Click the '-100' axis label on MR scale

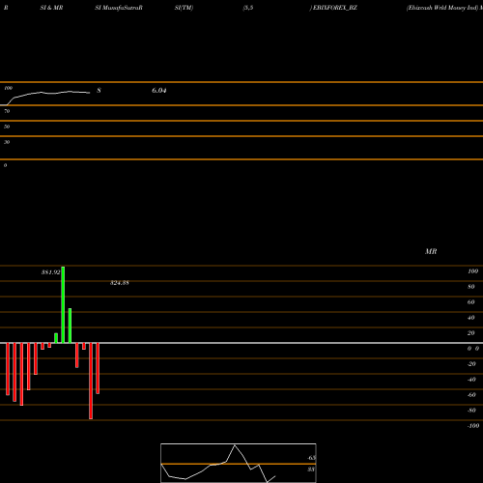click(x=473, y=426)
